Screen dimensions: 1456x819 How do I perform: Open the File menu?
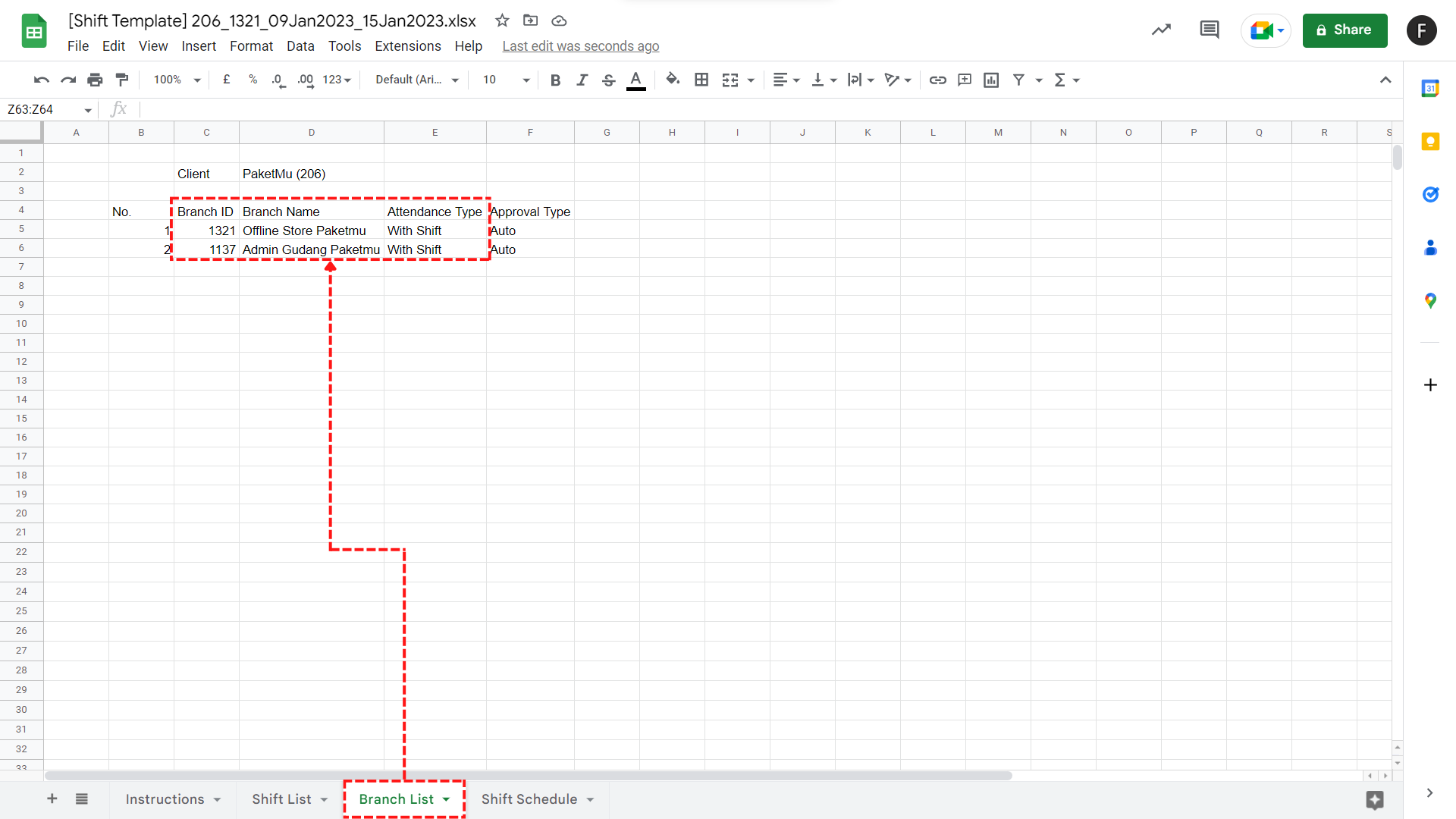coord(78,46)
